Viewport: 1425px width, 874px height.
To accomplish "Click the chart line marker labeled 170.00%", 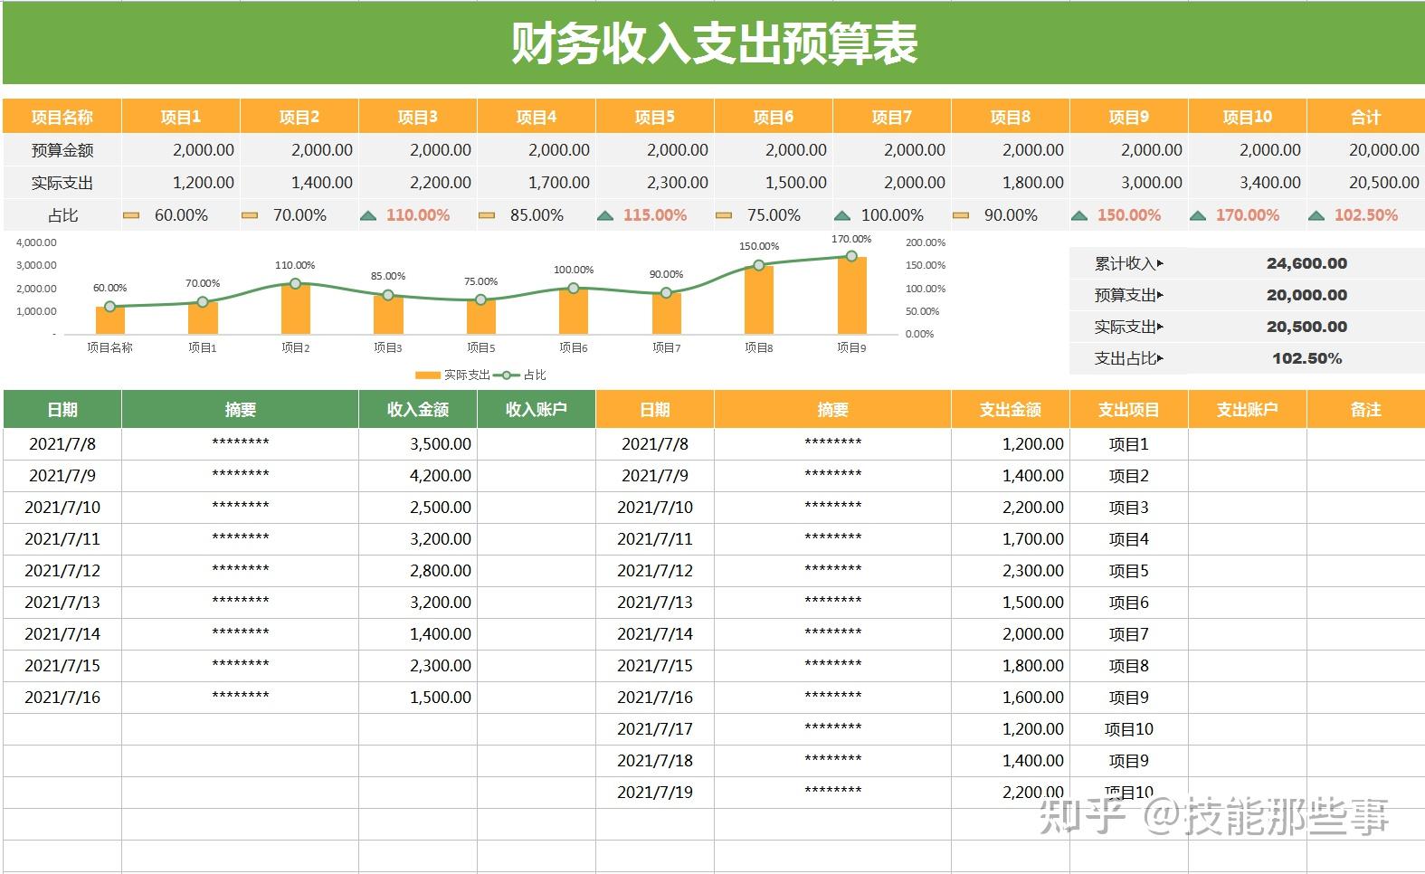I will click(851, 256).
